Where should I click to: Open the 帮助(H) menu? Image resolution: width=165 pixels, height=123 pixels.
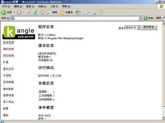(x=66, y=7)
